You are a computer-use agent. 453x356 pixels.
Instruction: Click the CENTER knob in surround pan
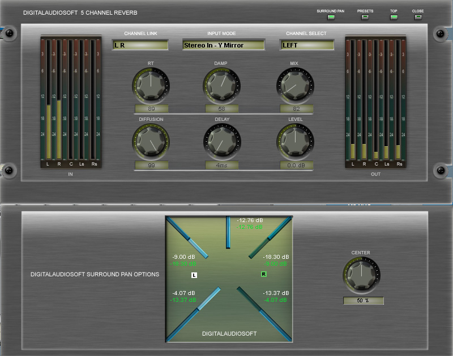coord(361,275)
